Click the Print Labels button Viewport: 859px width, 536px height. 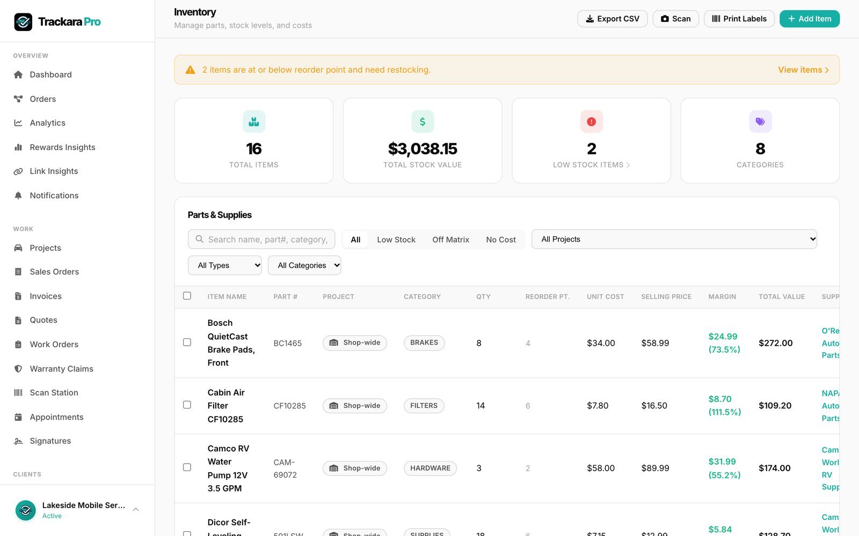(739, 19)
